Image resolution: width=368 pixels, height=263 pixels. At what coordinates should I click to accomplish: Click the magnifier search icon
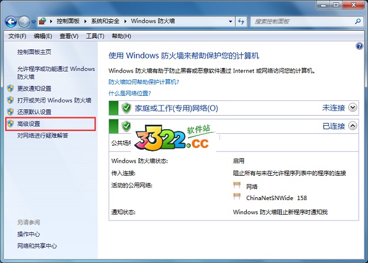click(x=358, y=22)
